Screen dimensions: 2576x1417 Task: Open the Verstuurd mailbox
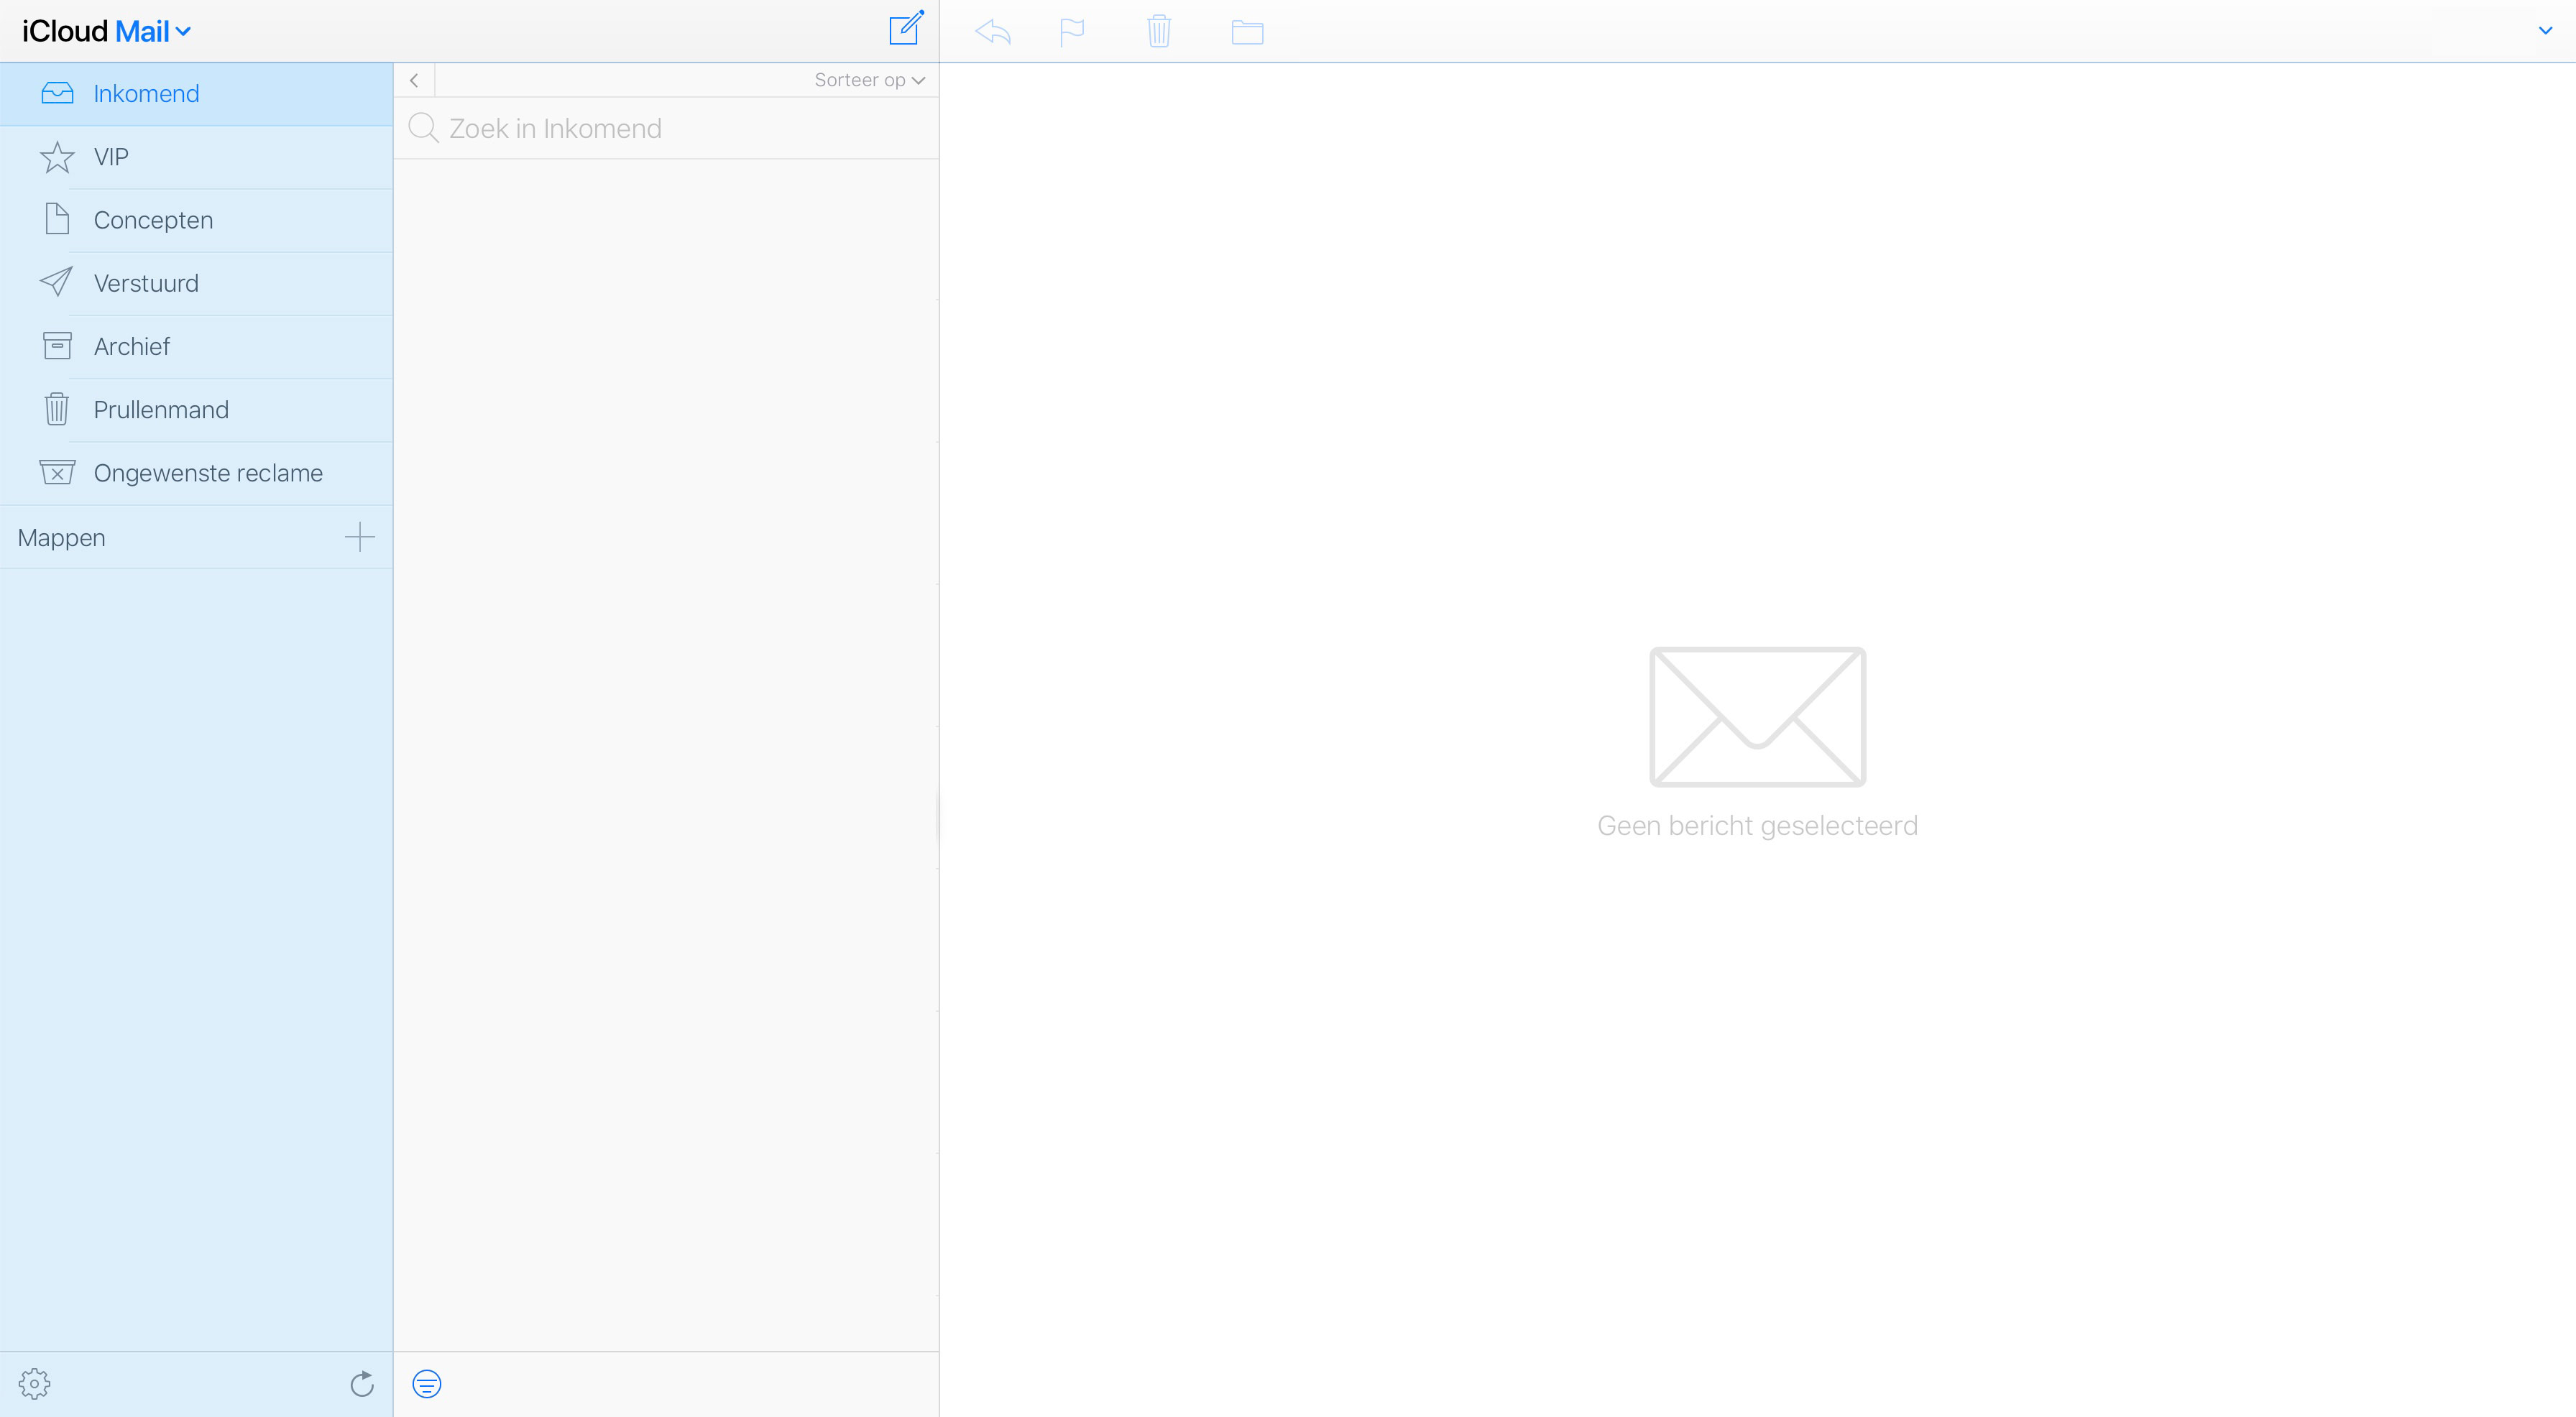coord(196,283)
